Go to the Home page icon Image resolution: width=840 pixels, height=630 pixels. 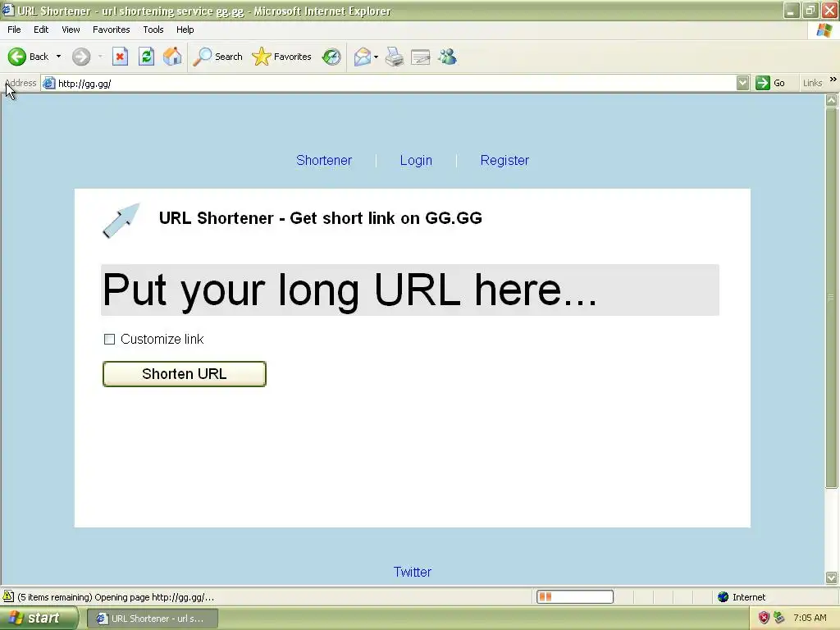click(x=172, y=57)
